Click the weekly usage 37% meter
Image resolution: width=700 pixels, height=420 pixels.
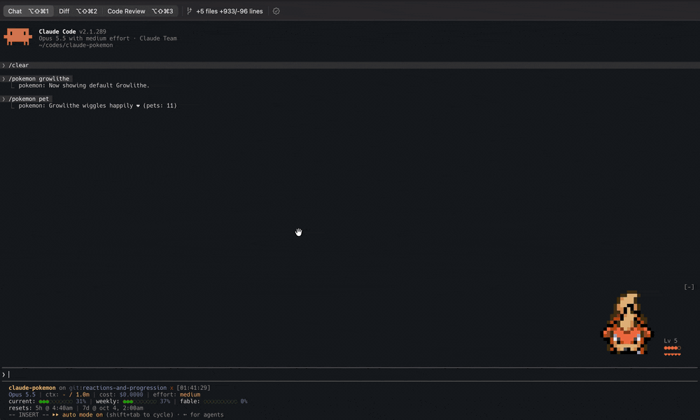[x=132, y=401]
